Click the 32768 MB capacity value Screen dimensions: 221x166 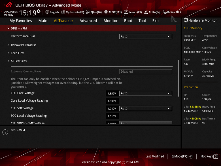pos(208,76)
